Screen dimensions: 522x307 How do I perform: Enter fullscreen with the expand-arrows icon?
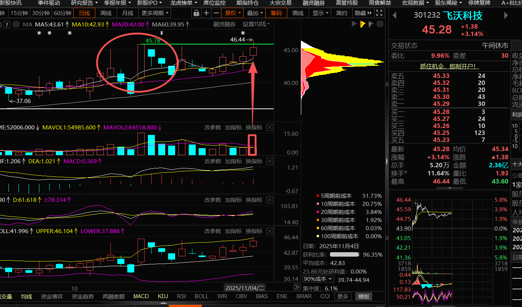[380, 13]
